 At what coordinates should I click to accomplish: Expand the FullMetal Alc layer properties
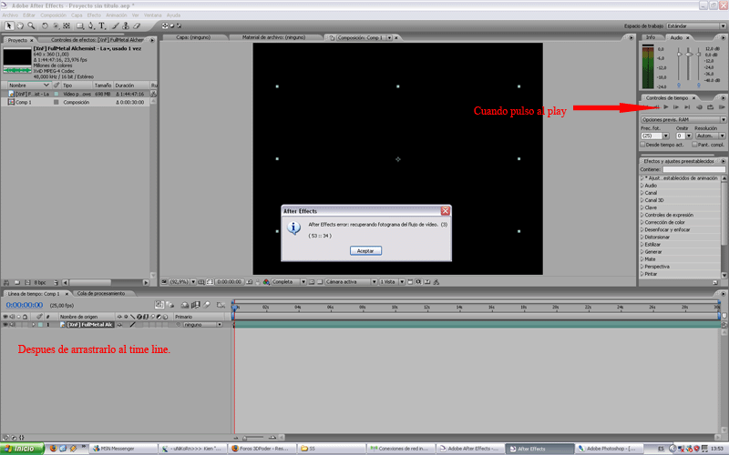(x=34, y=325)
